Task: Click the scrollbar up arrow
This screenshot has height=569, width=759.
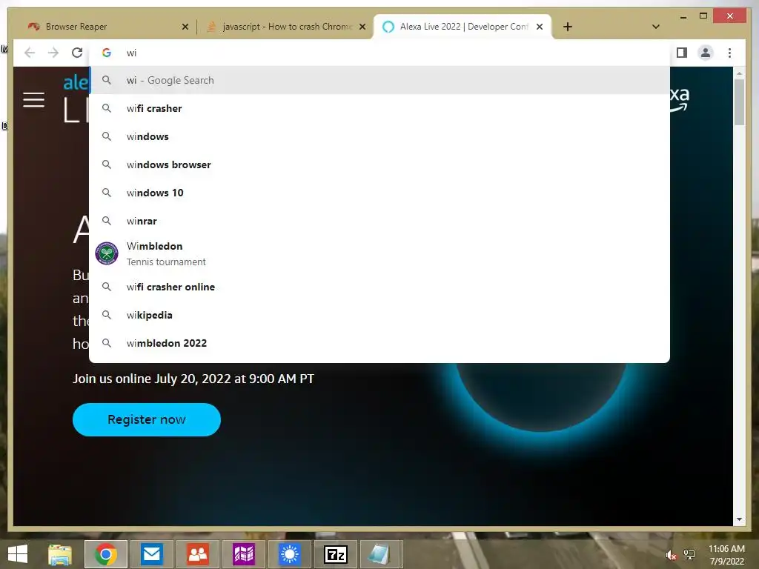Action: 739,73
